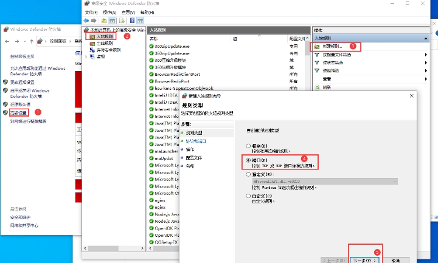Toggle the show/hide console tree toolbar icon
438x263 pixels.
click(112, 21)
